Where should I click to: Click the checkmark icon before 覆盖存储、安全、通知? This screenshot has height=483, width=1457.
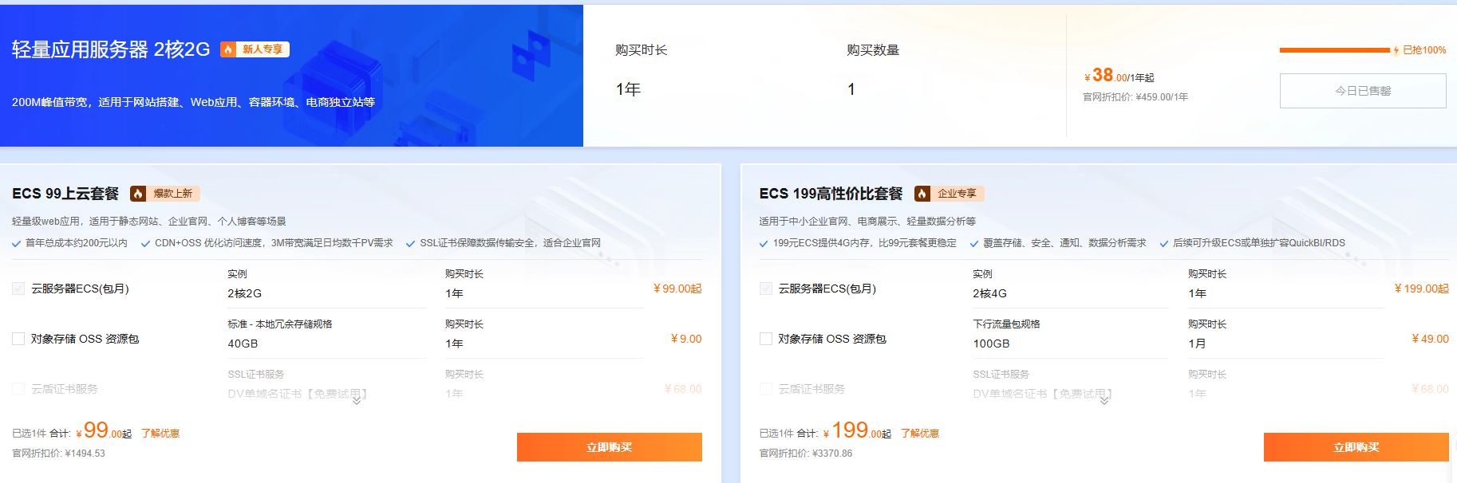[973, 244]
